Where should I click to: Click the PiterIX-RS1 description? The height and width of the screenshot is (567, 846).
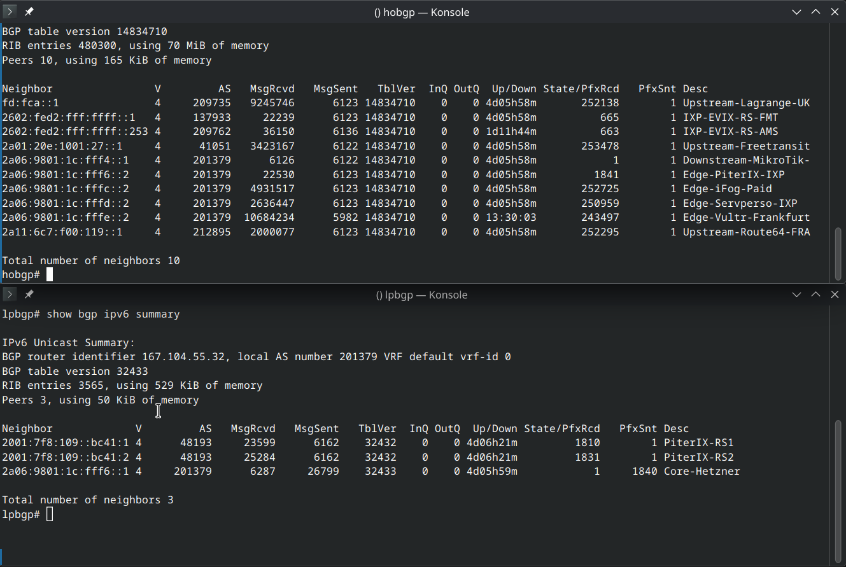pyautogui.click(x=699, y=443)
